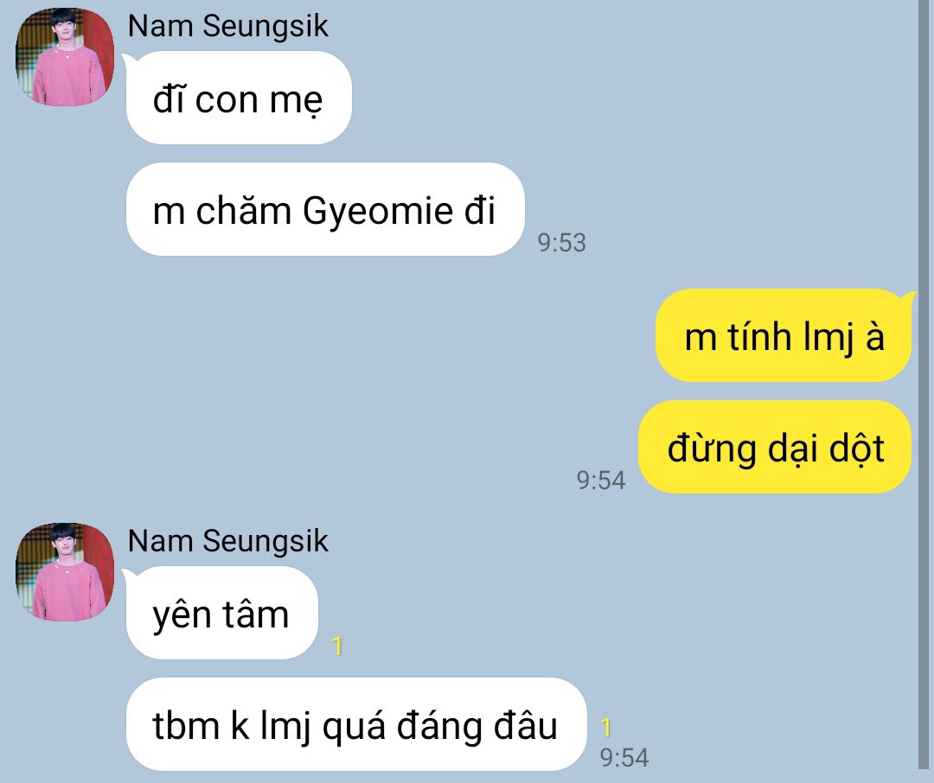This screenshot has width=934, height=783.
Task: Select the 'yên tâm' message bubble
Action: click(x=222, y=613)
